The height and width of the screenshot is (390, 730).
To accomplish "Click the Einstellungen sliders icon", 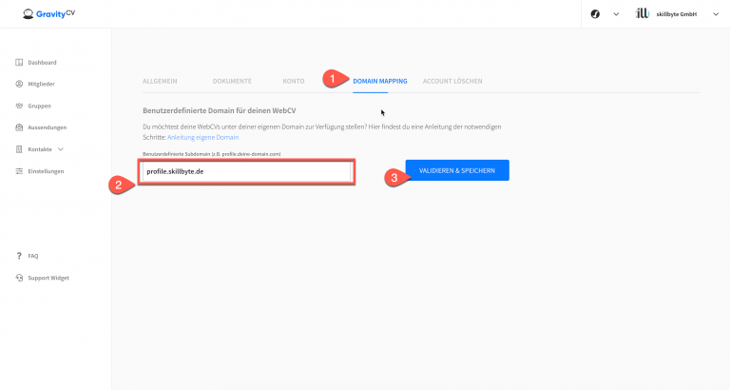I will (19, 171).
